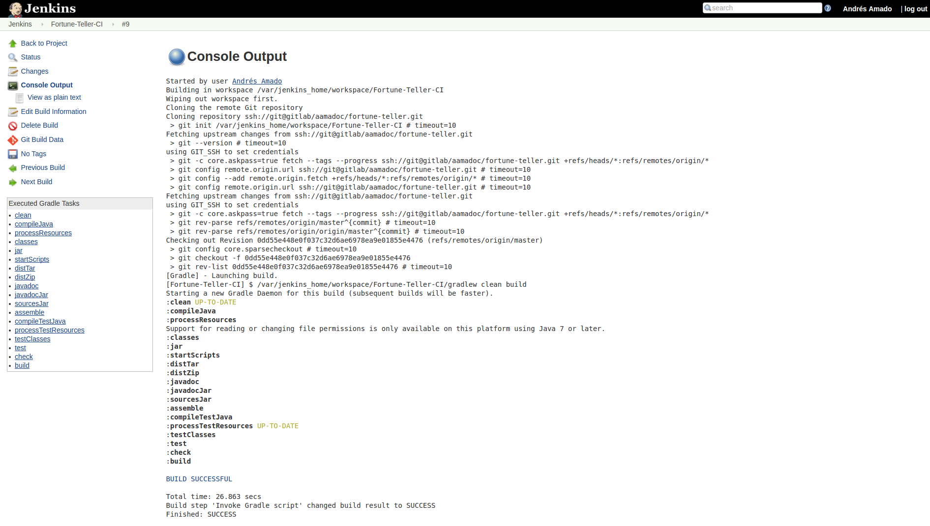The height and width of the screenshot is (526, 930).
Task: Jump to the javadoc Gradle task
Action: [x=27, y=286]
